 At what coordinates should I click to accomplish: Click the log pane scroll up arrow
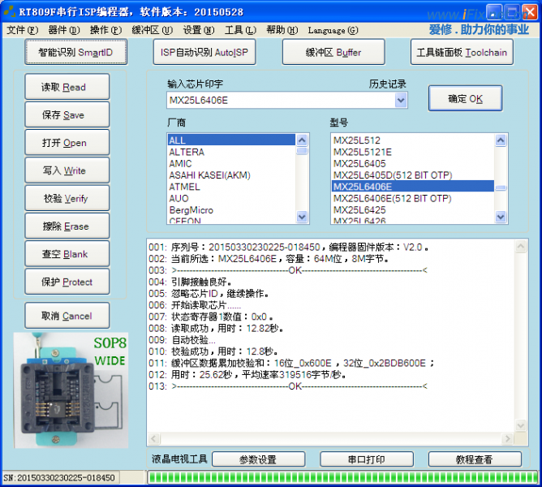point(521,246)
